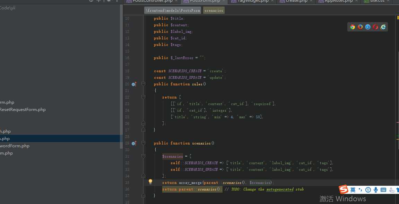Open the Sogou emoji smiley panel
399x204 pixels.
[368, 190]
